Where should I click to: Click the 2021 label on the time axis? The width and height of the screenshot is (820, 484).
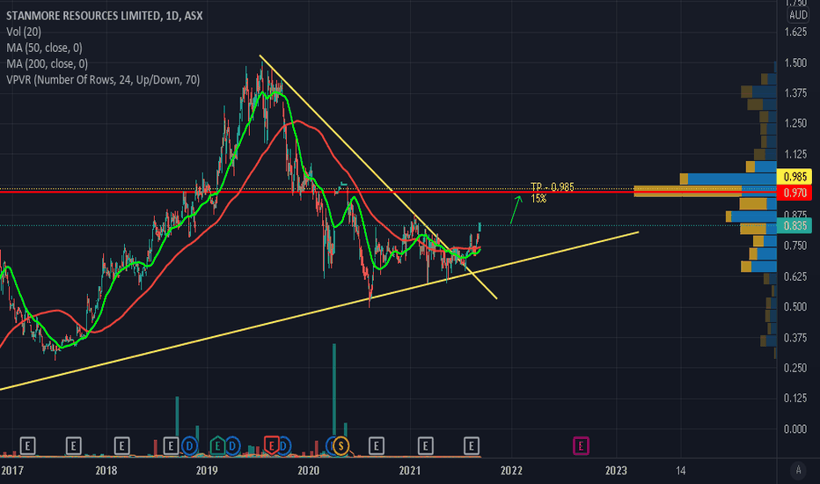coord(410,471)
